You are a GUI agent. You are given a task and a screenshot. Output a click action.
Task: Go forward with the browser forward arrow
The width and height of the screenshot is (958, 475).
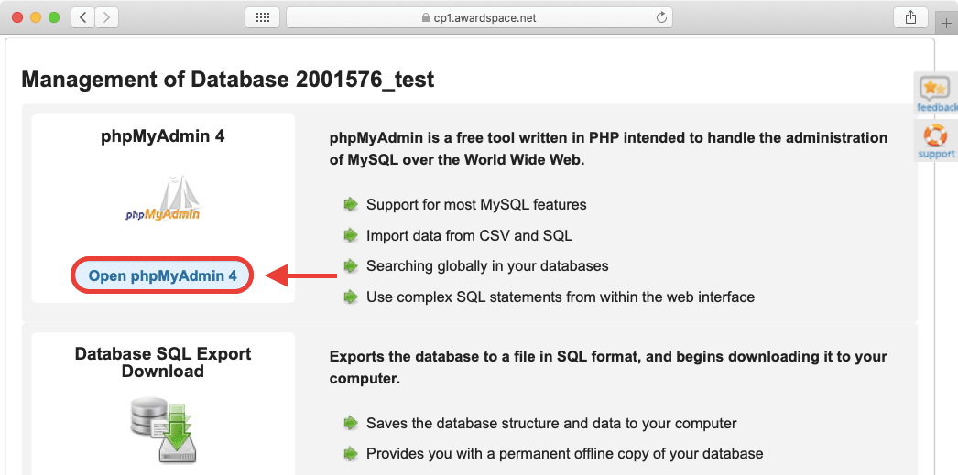tap(106, 17)
